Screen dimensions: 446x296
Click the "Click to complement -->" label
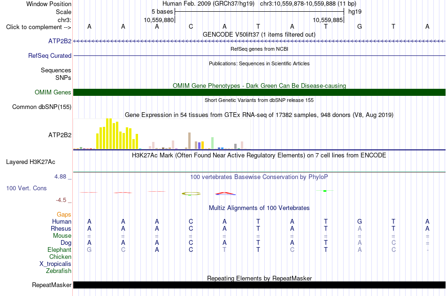[x=38, y=27]
